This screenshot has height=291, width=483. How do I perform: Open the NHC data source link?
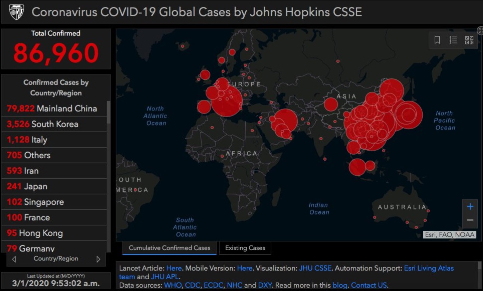click(x=234, y=285)
